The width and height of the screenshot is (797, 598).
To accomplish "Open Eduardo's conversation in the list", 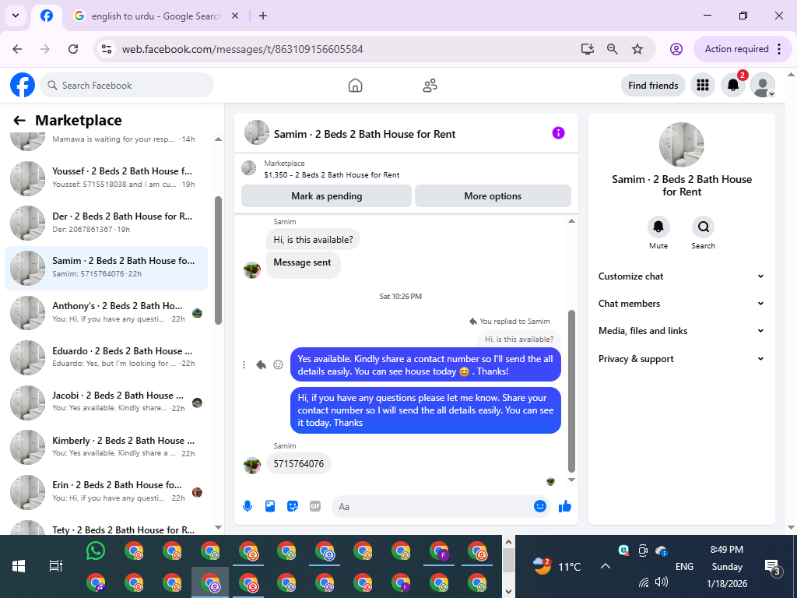I will point(106,357).
